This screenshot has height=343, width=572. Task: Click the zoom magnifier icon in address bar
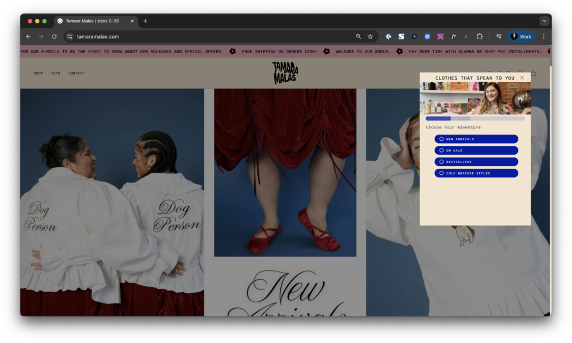click(x=359, y=36)
